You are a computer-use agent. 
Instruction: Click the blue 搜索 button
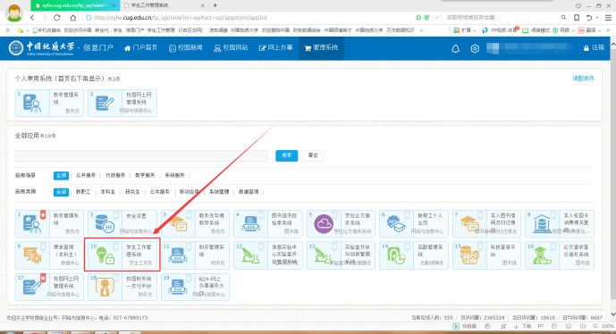coord(286,155)
